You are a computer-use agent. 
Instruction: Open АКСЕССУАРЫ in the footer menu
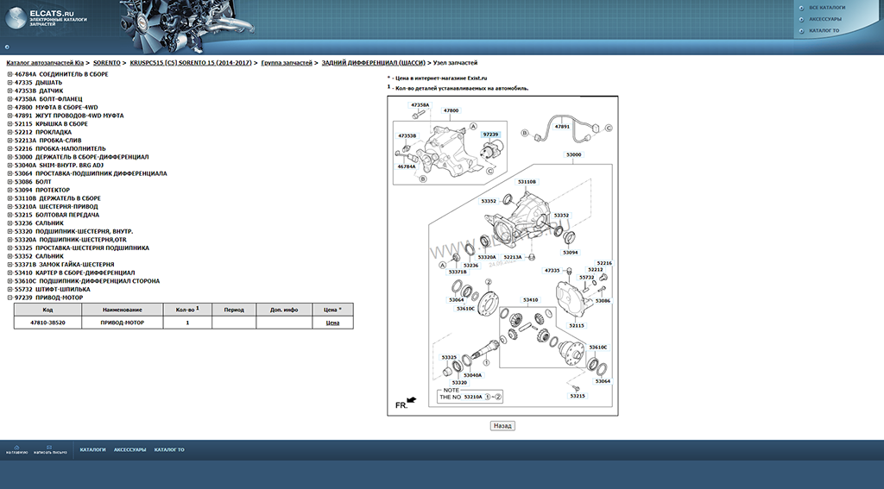[x=129, y=449]
